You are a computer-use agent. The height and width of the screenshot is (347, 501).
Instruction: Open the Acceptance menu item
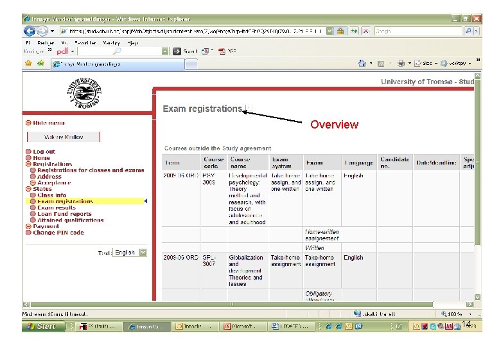point(54,182)
